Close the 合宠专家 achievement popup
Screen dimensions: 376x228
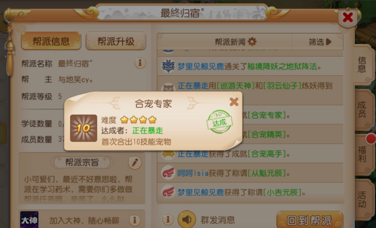pyautogui.click(x=234, y=102)
